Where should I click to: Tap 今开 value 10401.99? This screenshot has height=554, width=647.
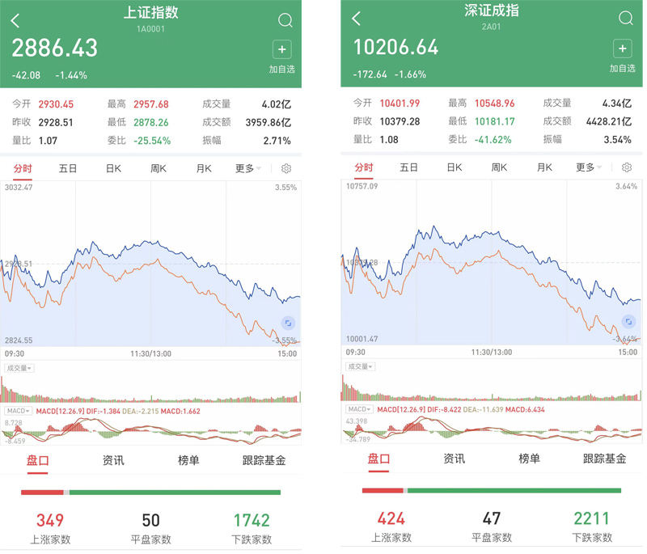(400, 104)
